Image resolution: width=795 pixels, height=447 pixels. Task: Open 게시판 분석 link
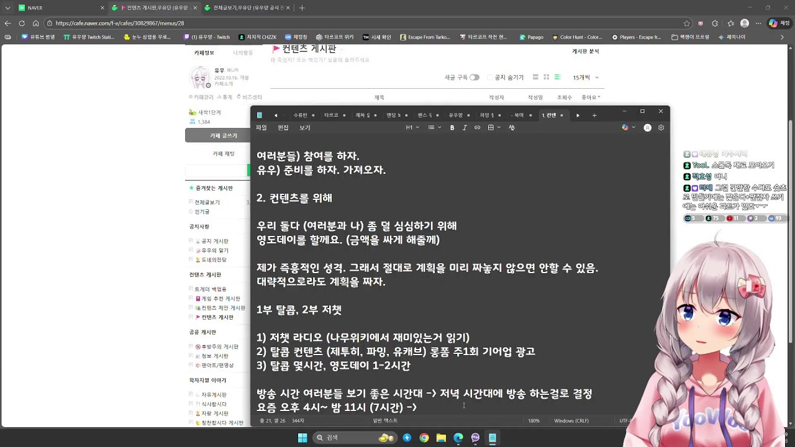(x=586, y=51)
